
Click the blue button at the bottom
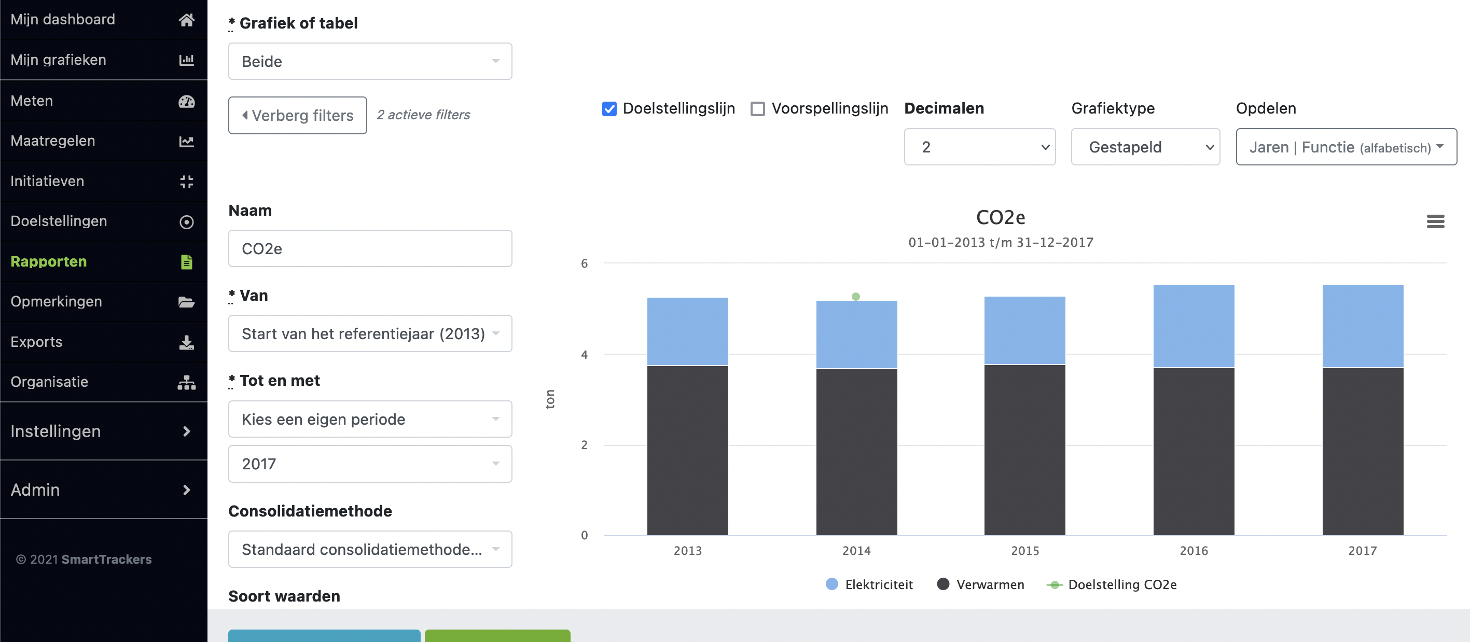[324, 636]
